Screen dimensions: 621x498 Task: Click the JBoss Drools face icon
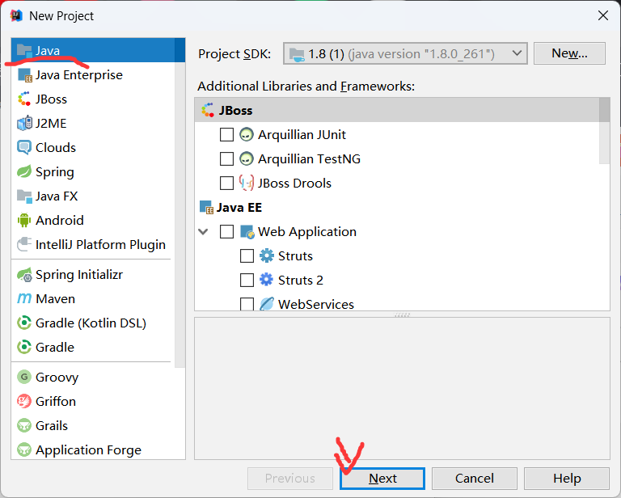pyautogui.click(x=247, y=183)
